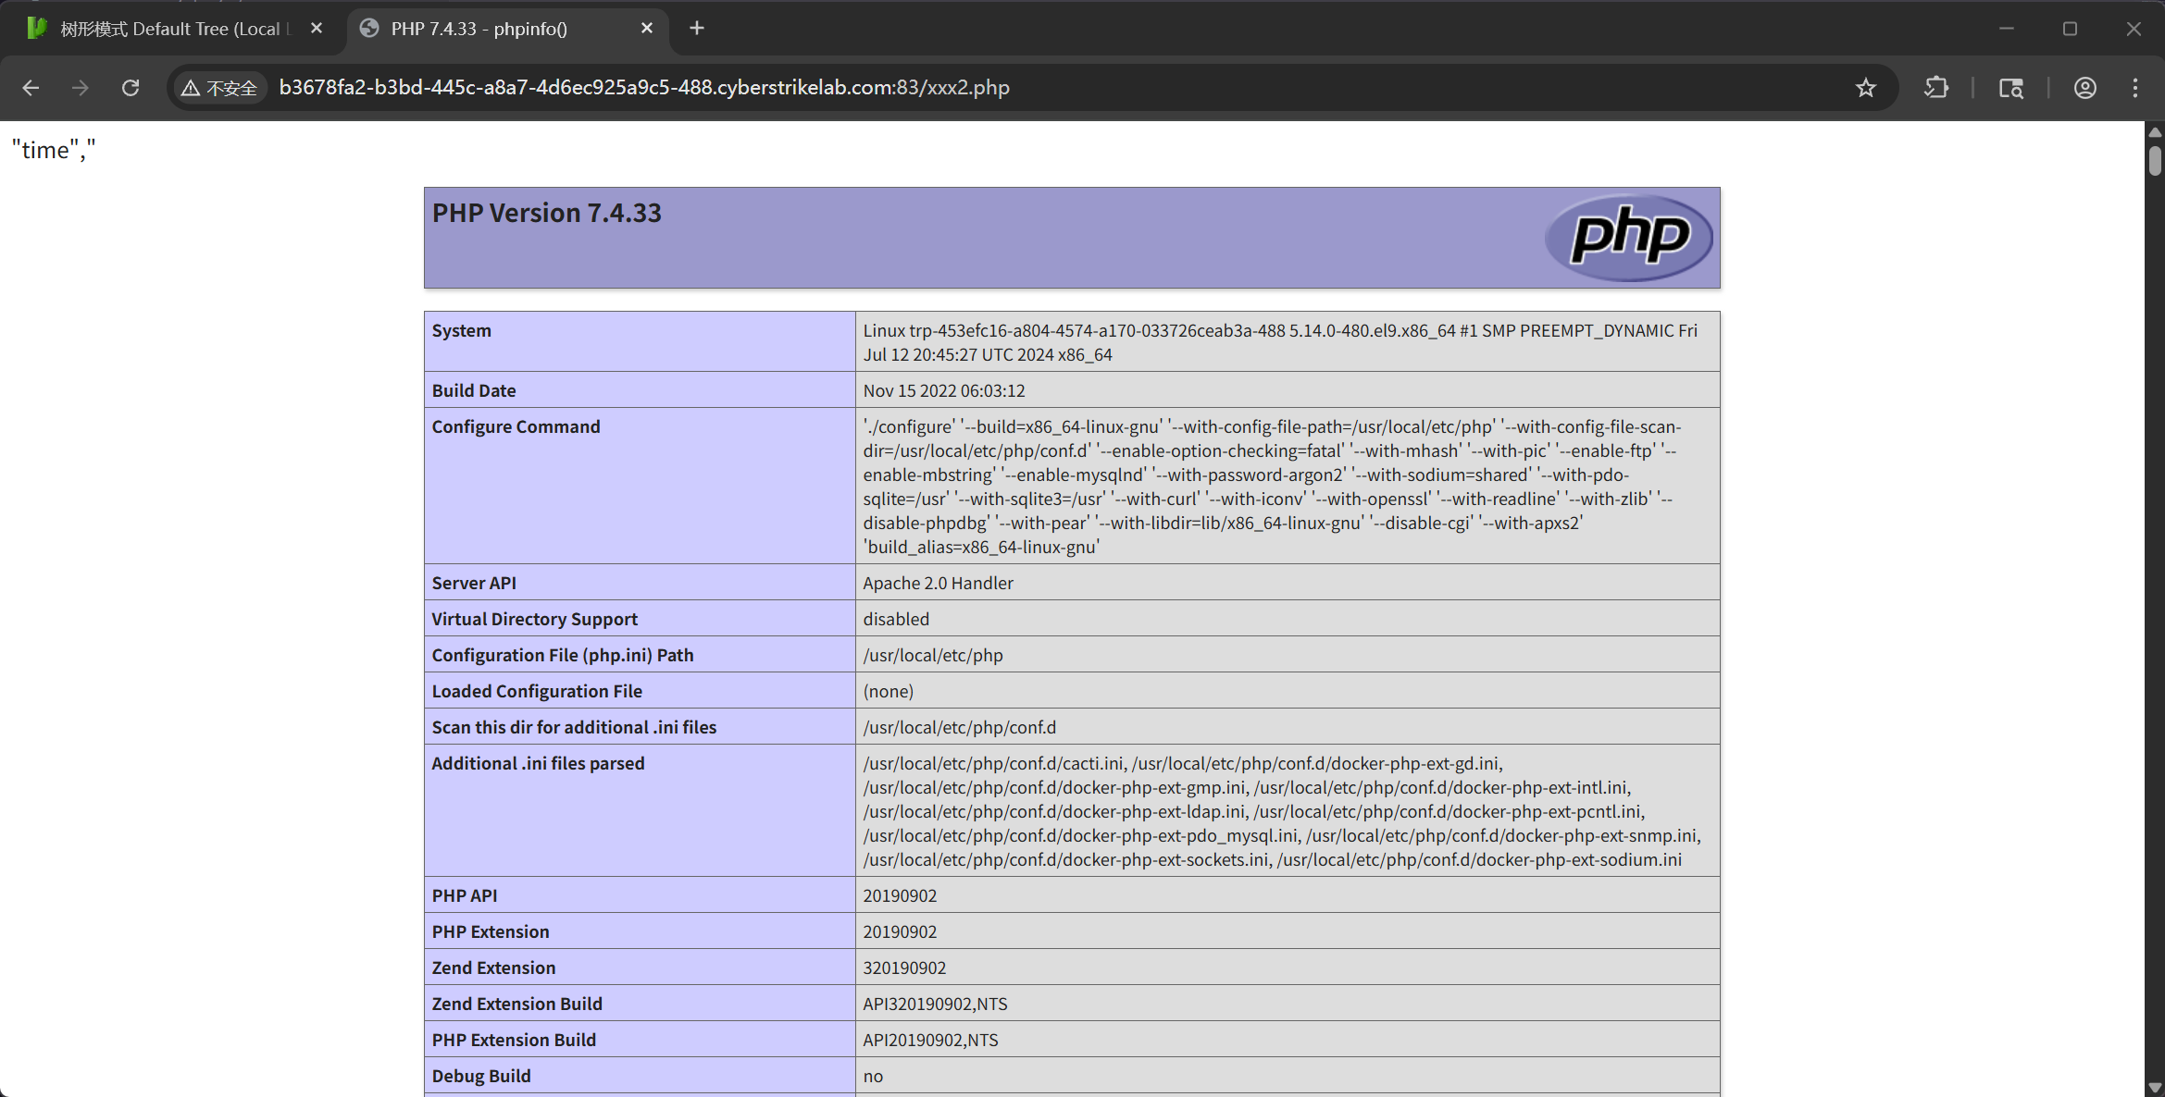Image resolution: width=2165 pixels, height=1097 pixels.
Task: Open Chrome three-dot menu
Action: 2135,88
